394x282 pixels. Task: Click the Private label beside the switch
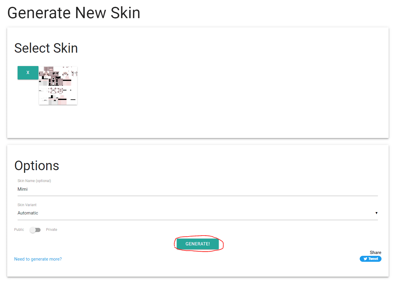point(52,230)
